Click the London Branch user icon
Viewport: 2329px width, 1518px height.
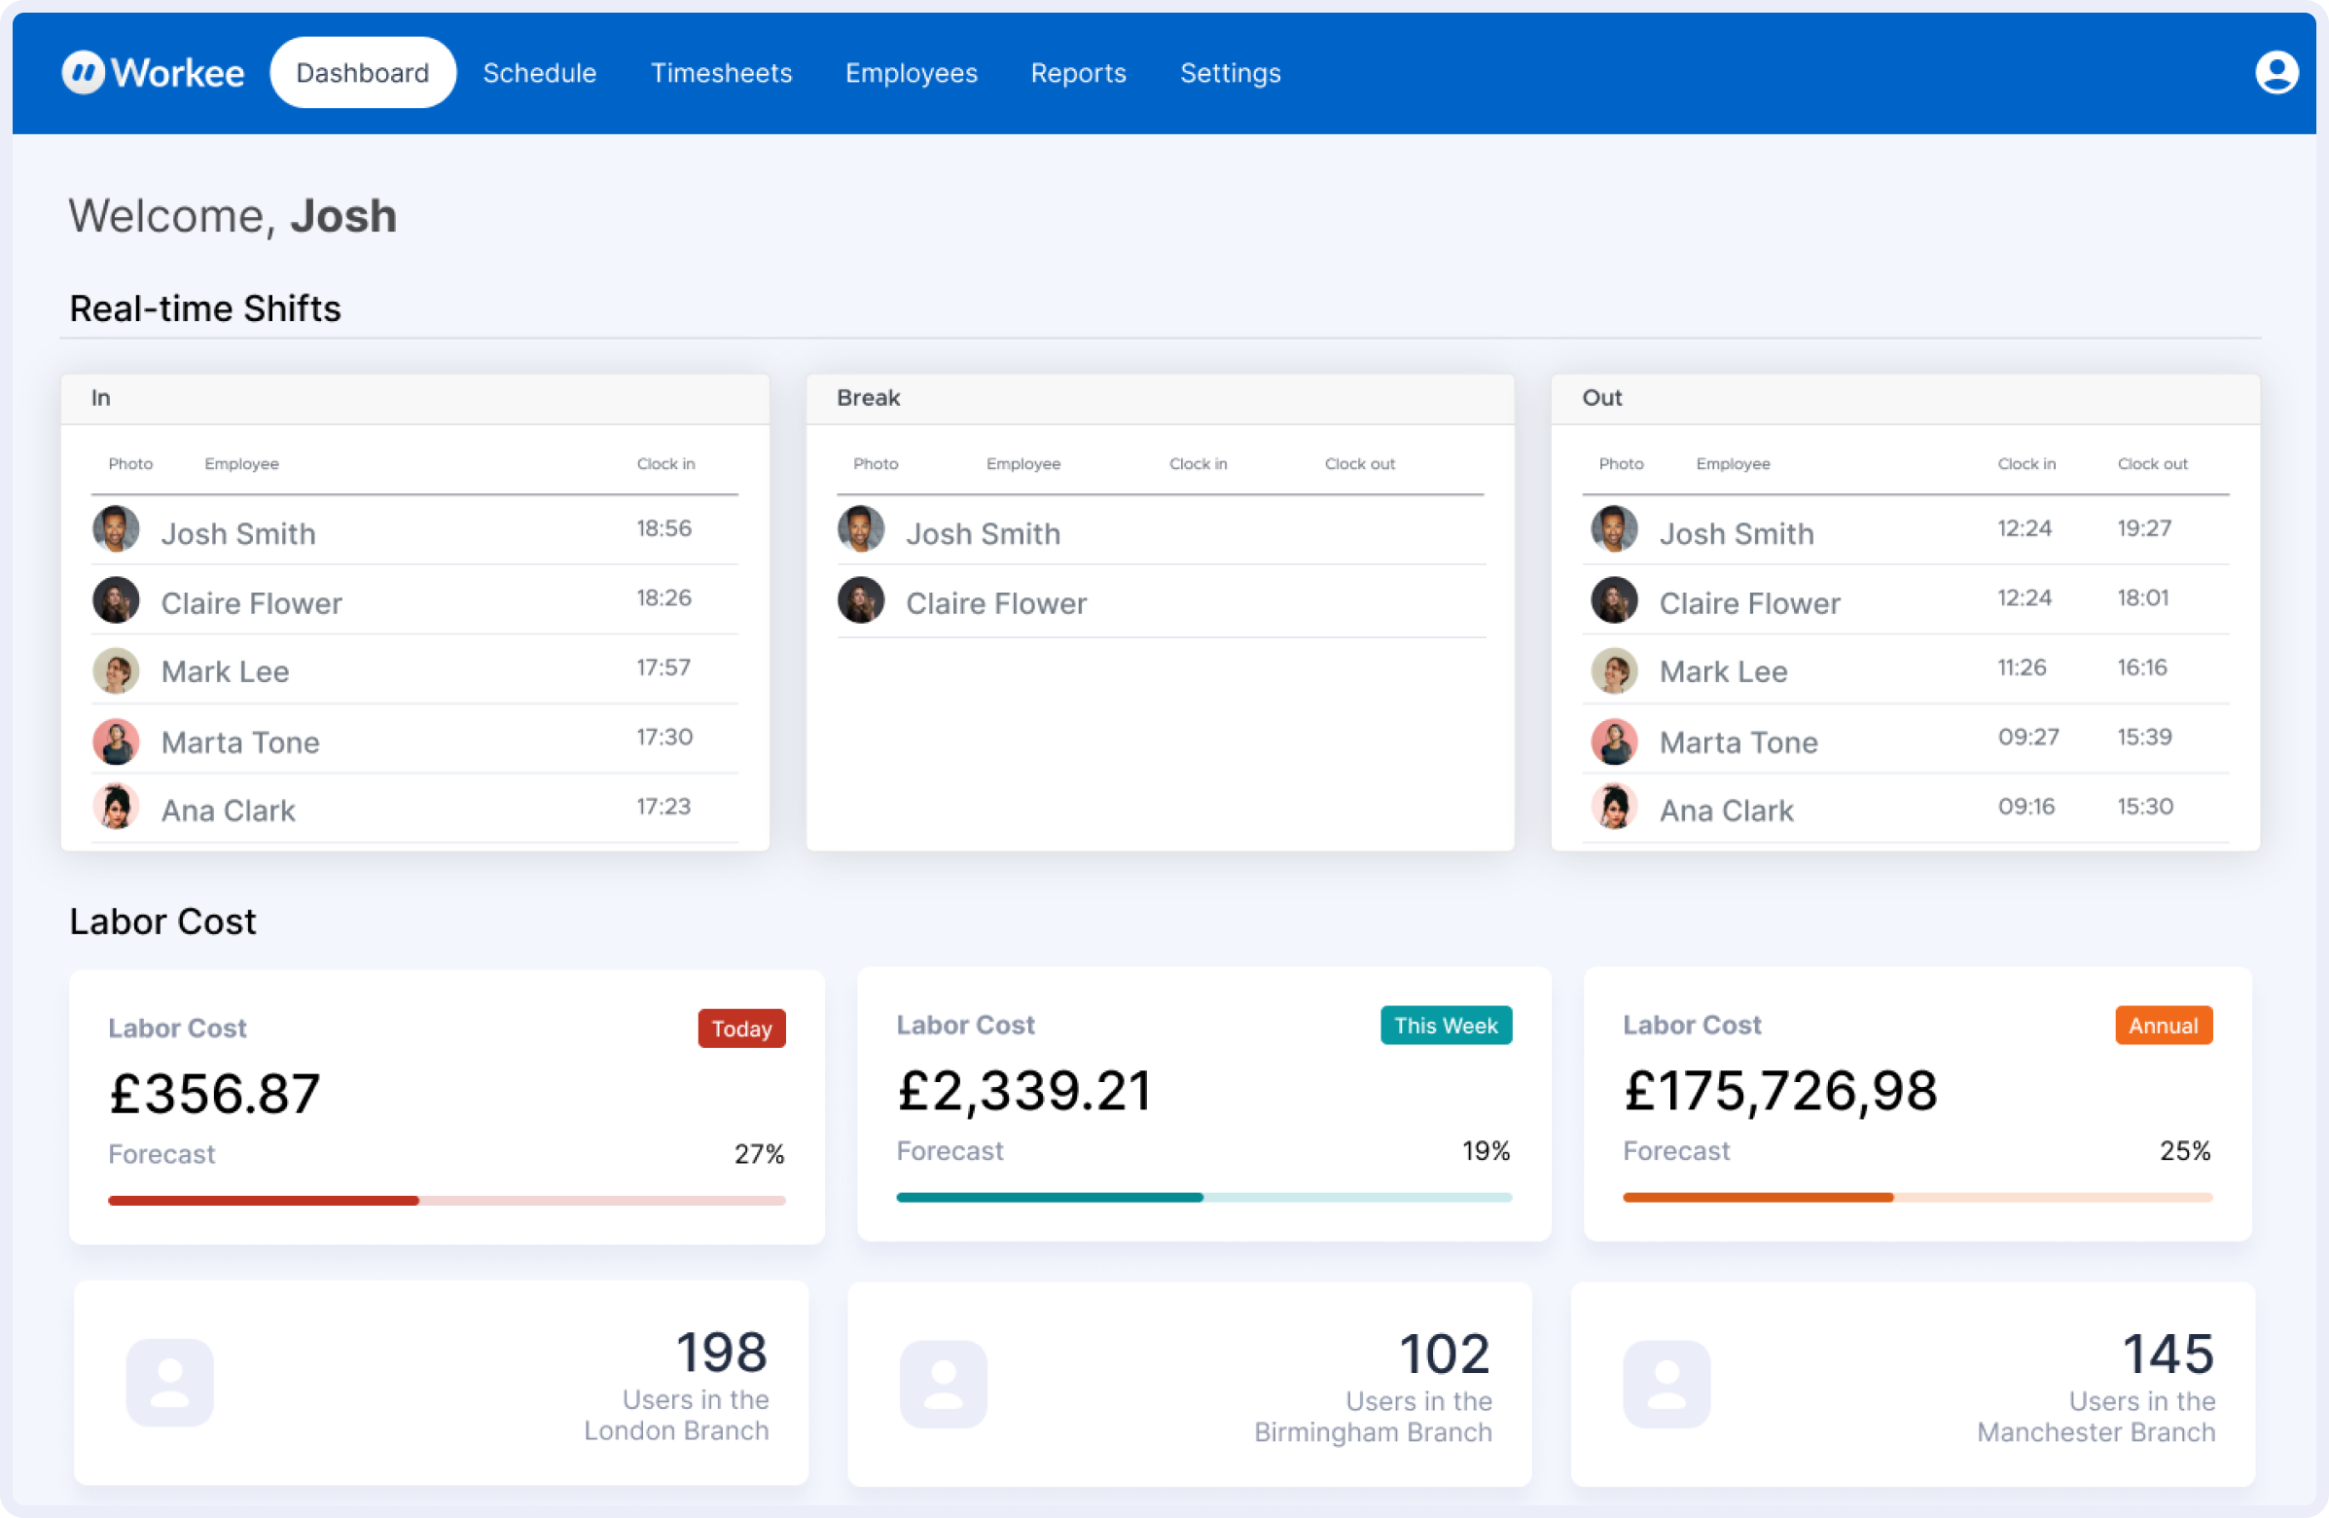pyautogui.click(x=170, y=1382)
